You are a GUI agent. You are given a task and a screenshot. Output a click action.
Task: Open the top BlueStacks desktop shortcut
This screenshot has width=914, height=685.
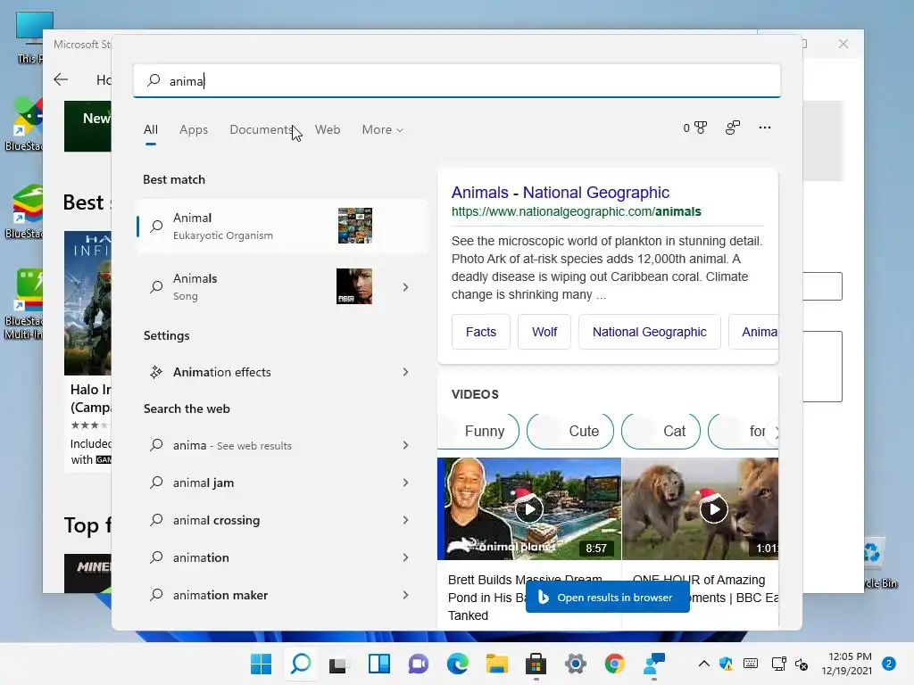pos(23,124)
